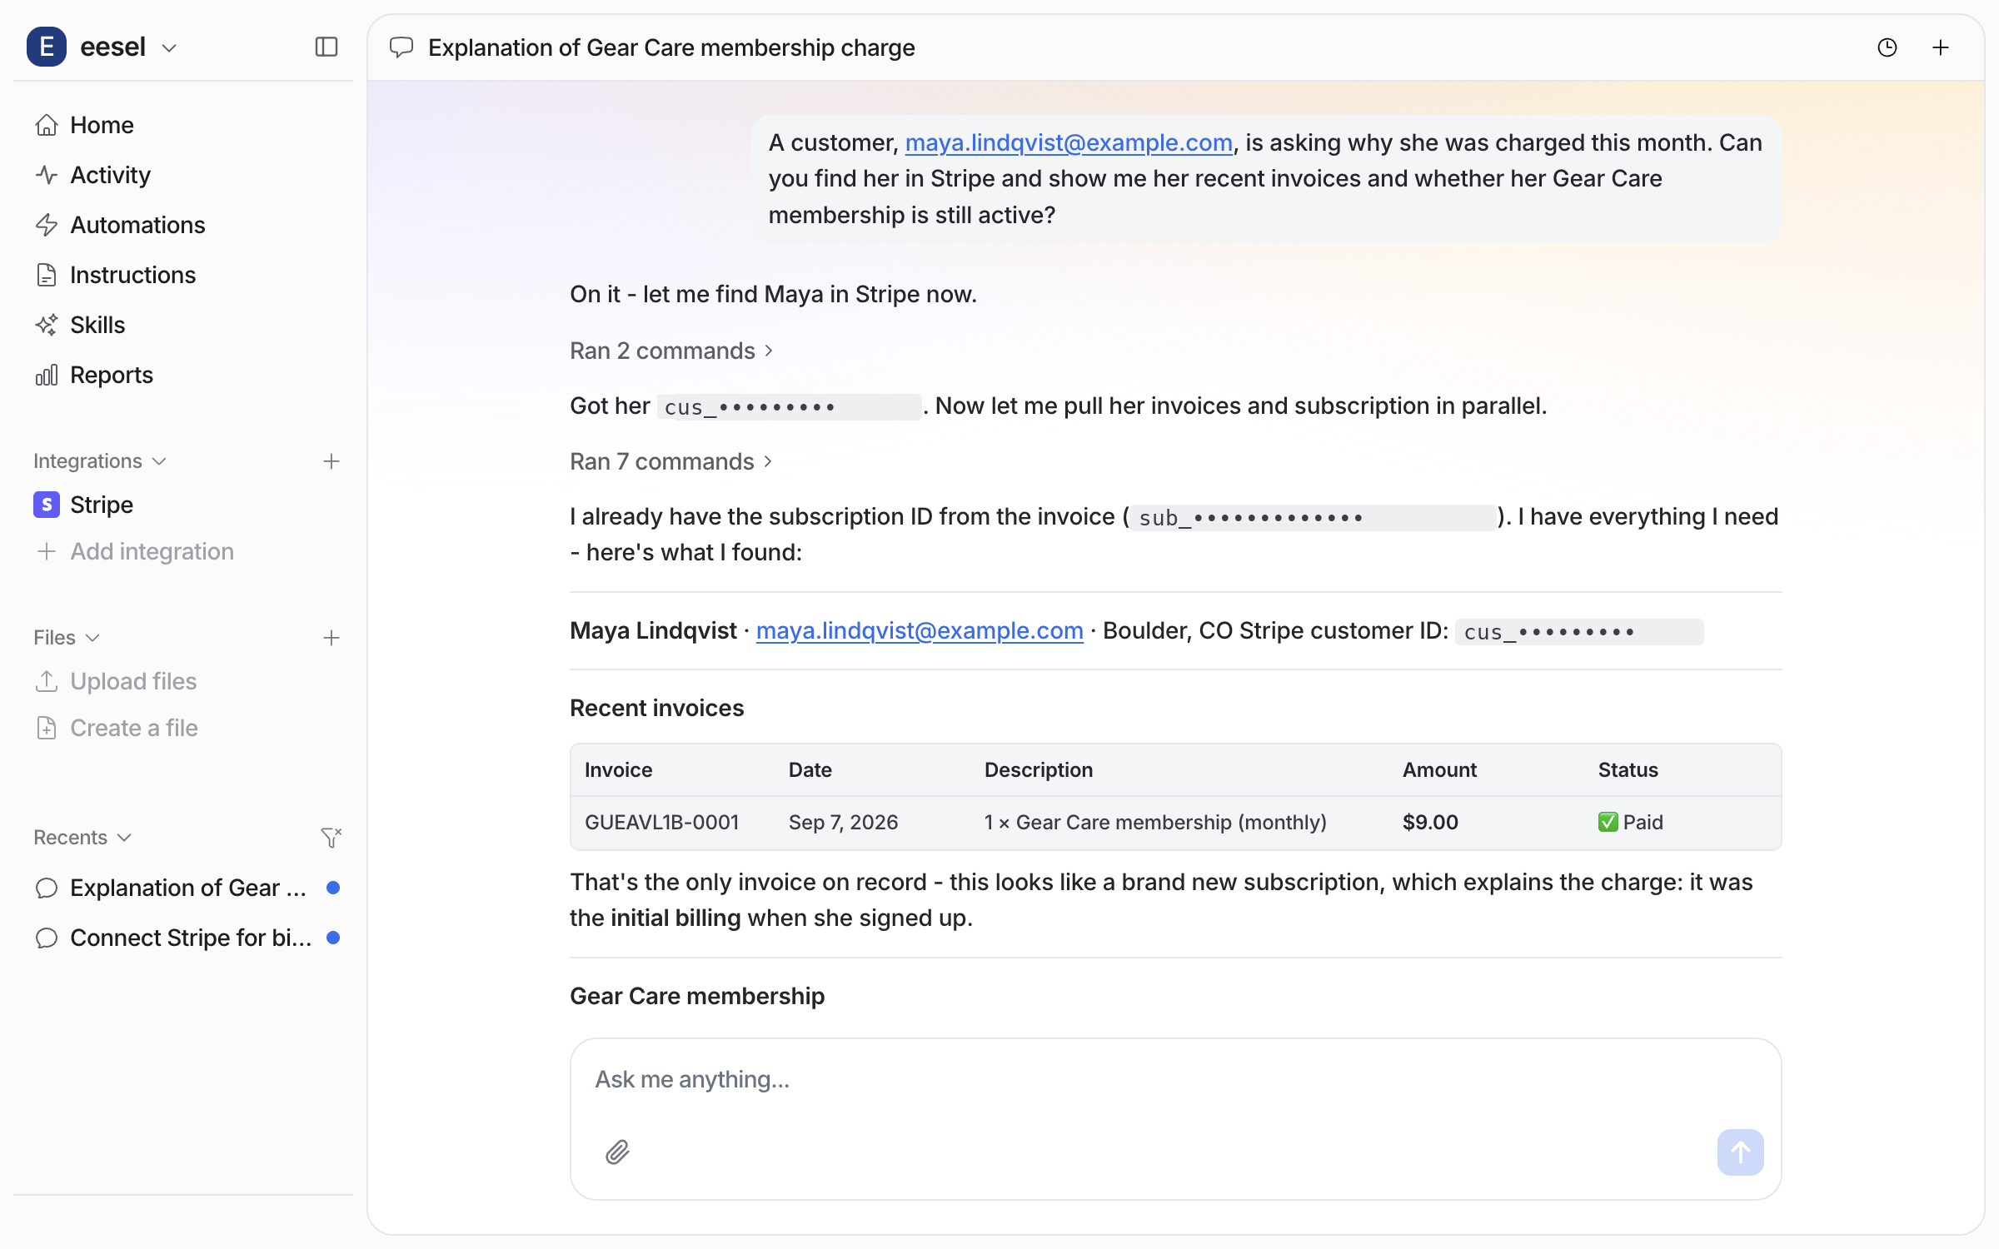Click the Paid status cell

coord(1630,823)
